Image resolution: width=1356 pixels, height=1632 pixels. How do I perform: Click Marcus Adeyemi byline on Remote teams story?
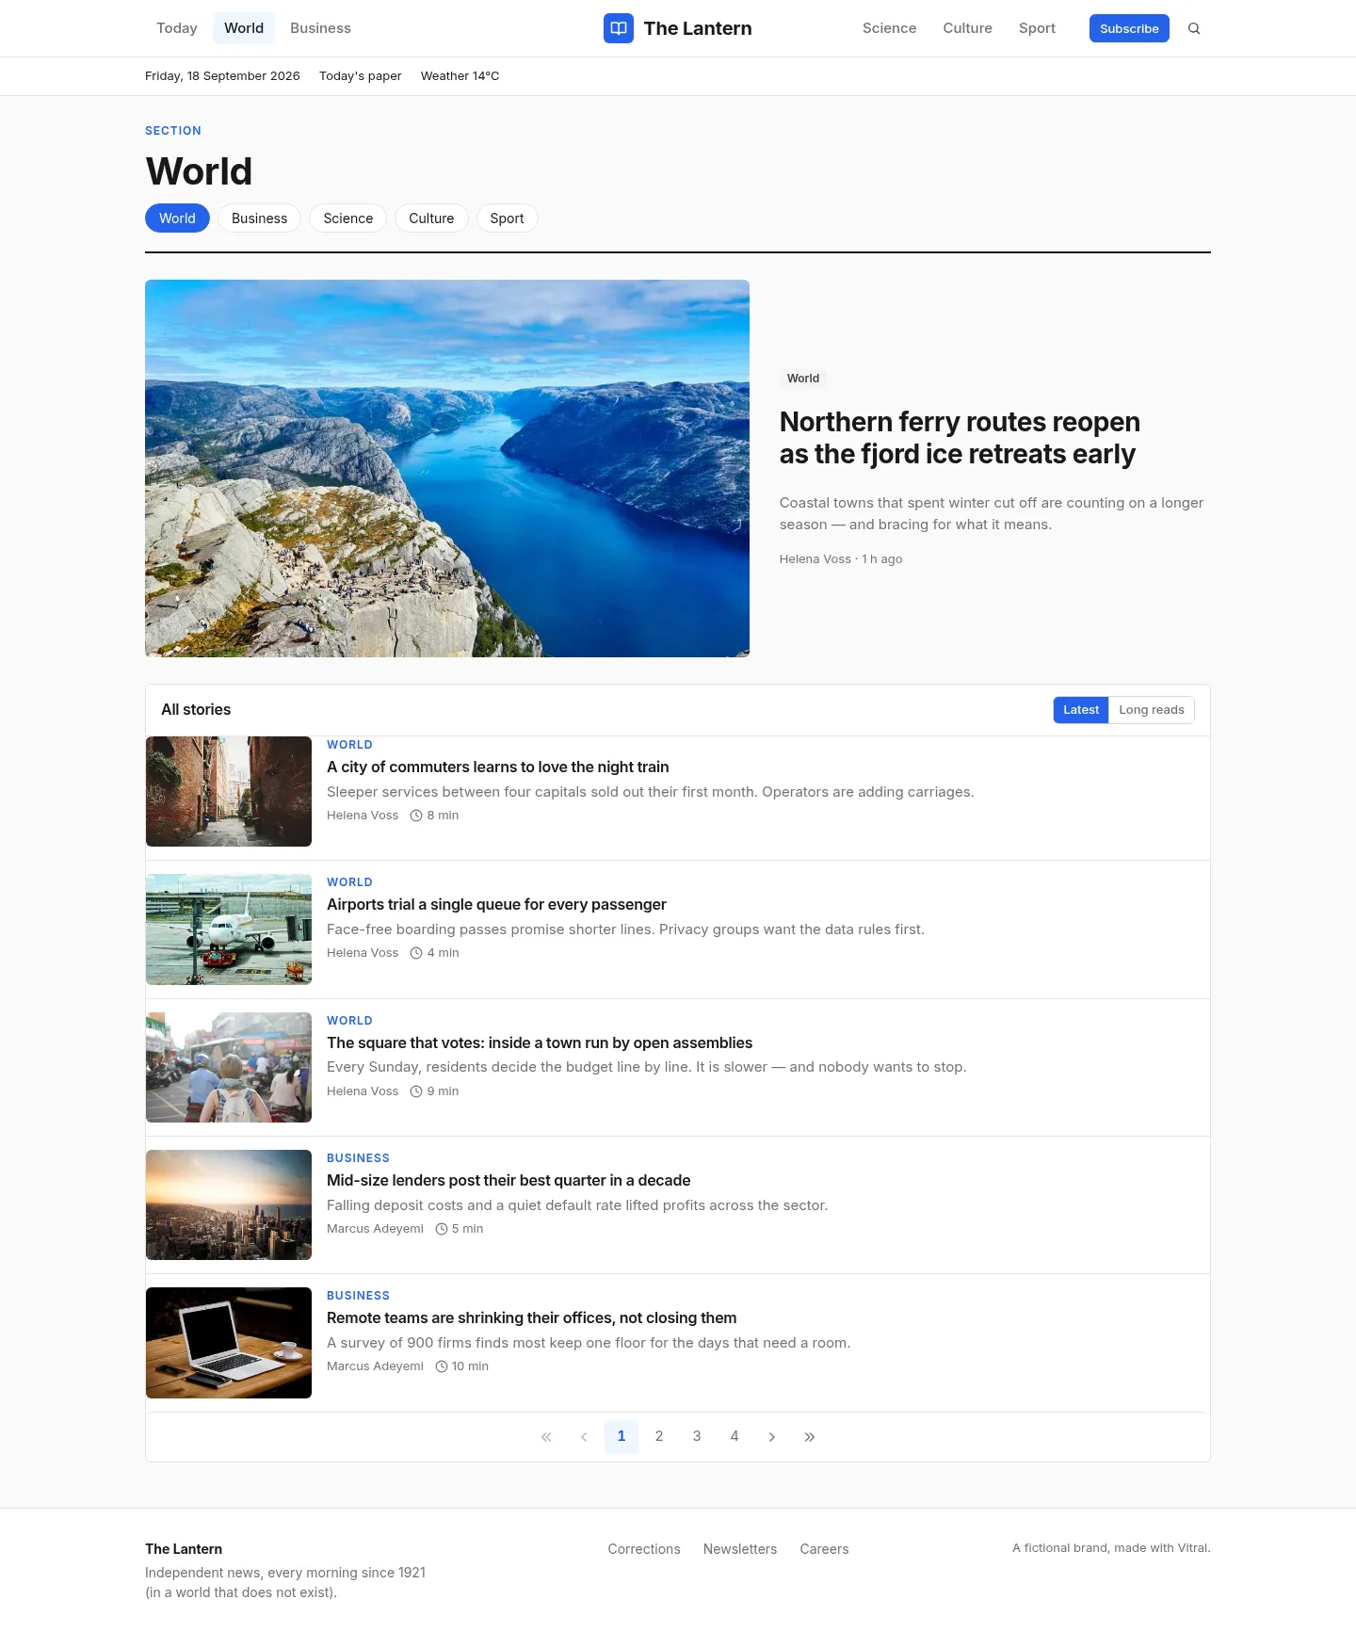(x=375, y=1366)
